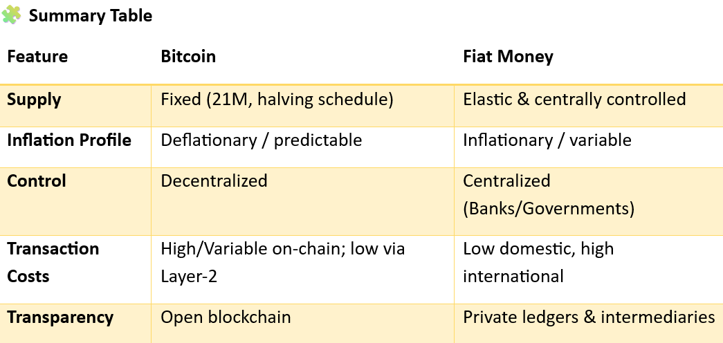This screenshot has height=343, width=723.
Task: Click the Summary Table heading text
Action: point(90,16)
